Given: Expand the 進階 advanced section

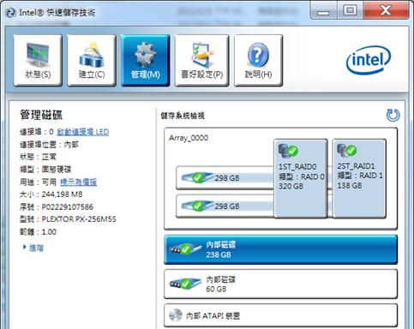Looking at the screenshot, I should pyautogui.click(x=33, y=248).
